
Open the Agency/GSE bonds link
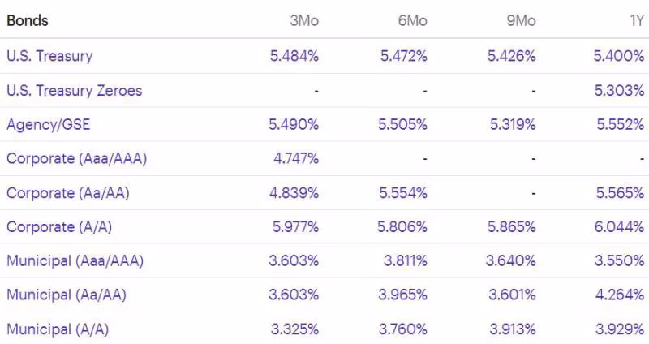click(49, 125)
